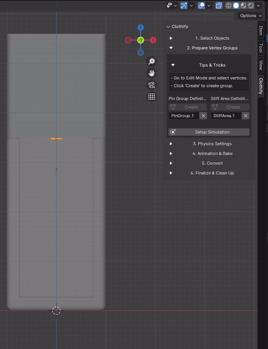Switch to Material Preview shading
Screen dimensions: 268x349
click(243, 6)
